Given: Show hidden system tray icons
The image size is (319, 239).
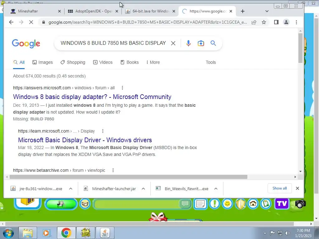Looking at the screenshot, I should click(265, 233).
